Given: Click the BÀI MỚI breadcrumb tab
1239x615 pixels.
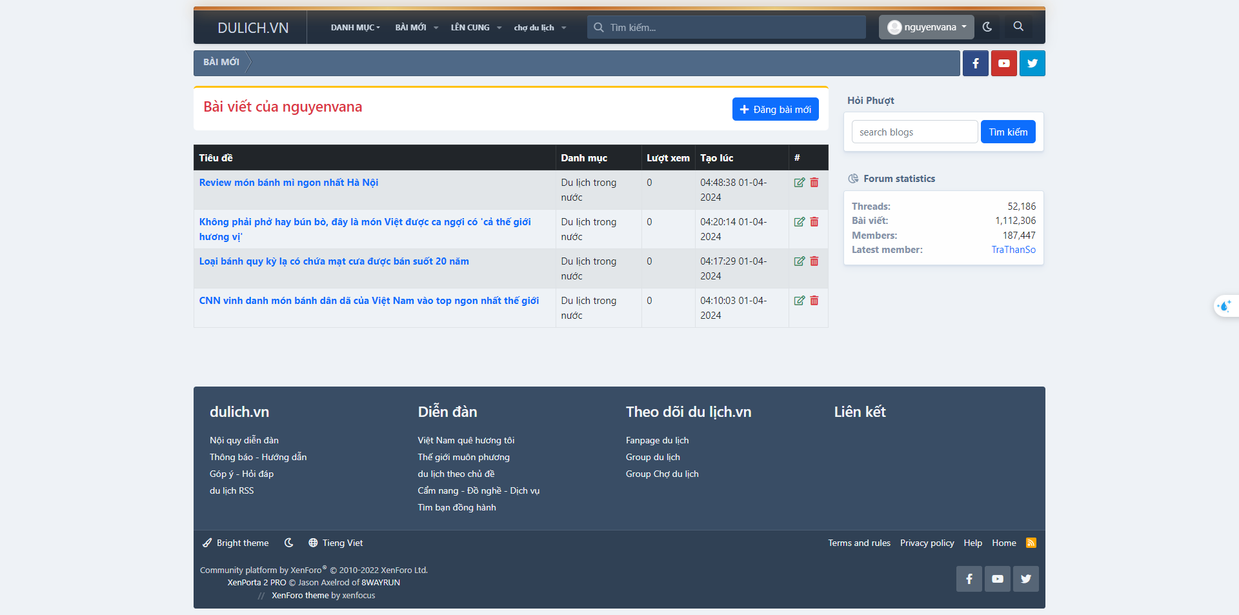Looking at the screenshot, I should tap(221, 62).
